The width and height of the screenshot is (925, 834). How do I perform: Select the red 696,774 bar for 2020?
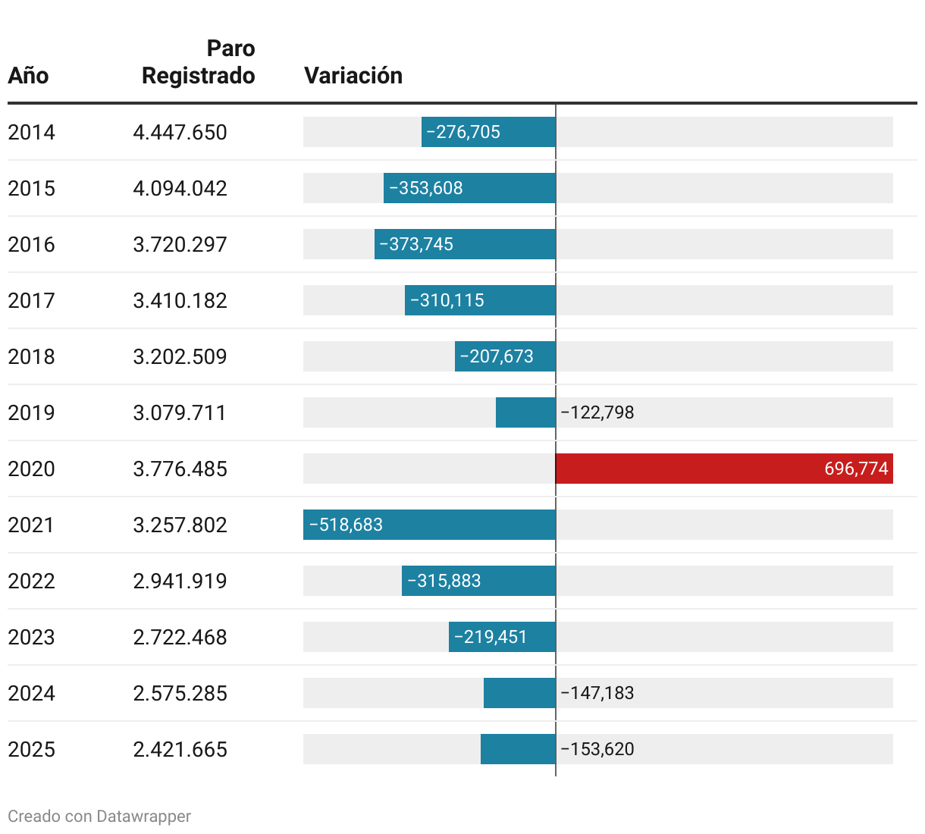pyautogui.click(x=724, y=469)
